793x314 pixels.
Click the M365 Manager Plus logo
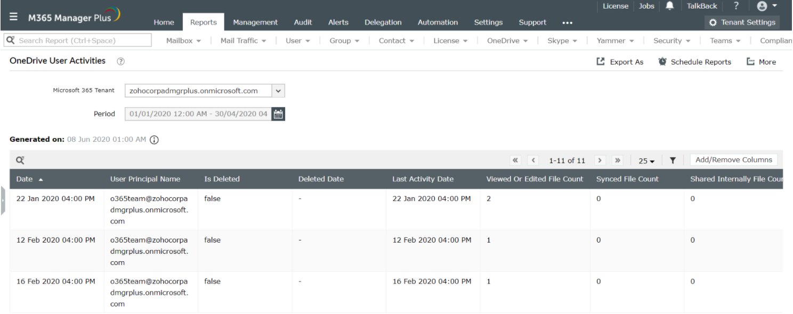click(x=74, y=16)
